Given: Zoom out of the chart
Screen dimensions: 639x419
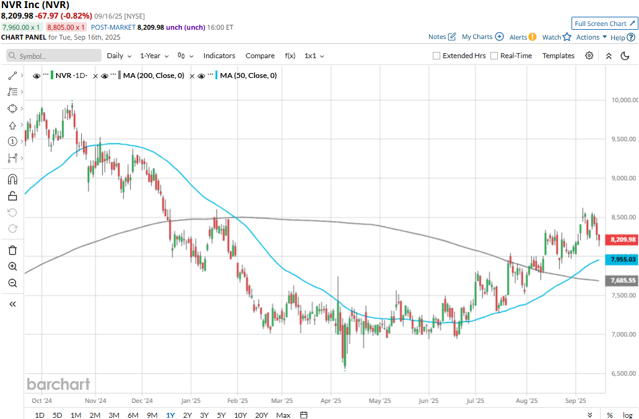Looking at the screenshot, I should click(x=12, y=283).
